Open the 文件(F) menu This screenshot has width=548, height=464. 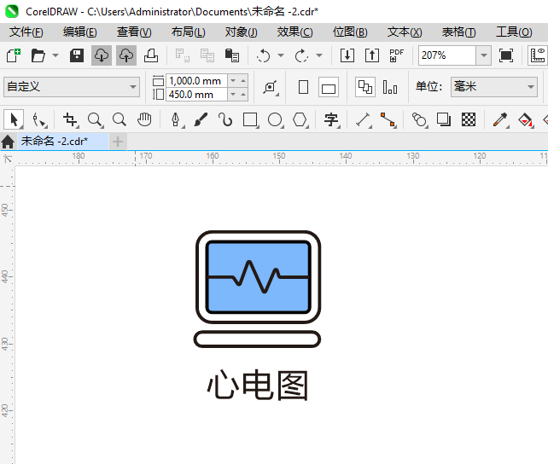coord(26,32)
